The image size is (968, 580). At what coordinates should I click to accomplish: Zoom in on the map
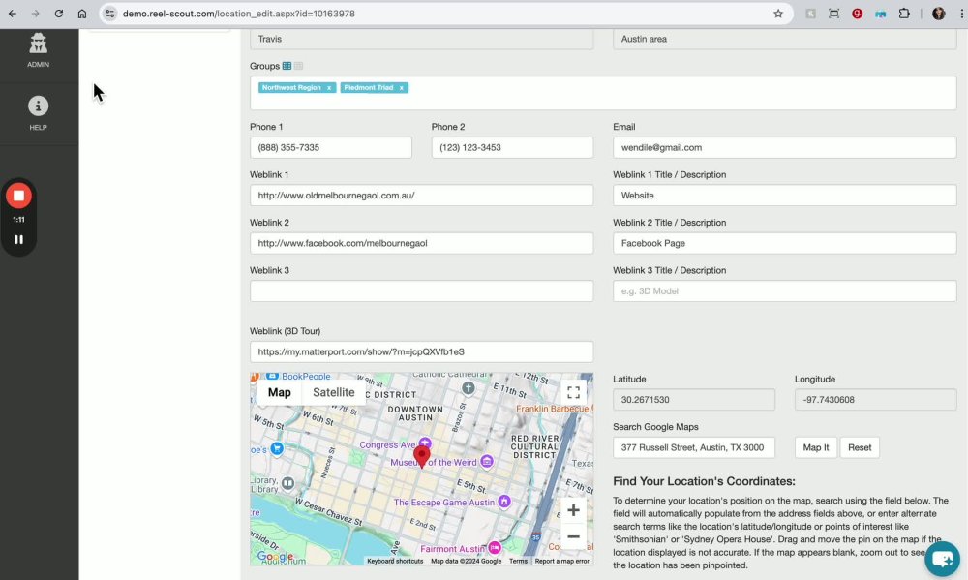[573, 510]
